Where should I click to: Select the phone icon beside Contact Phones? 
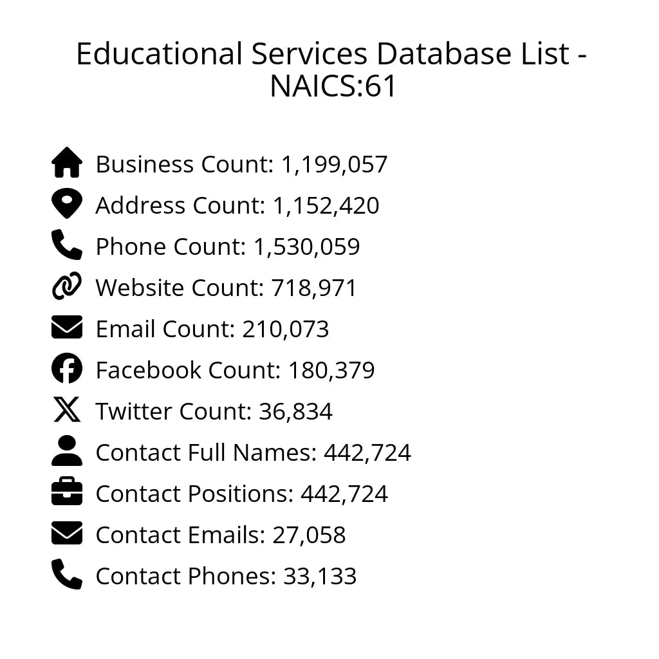point(67,575)
